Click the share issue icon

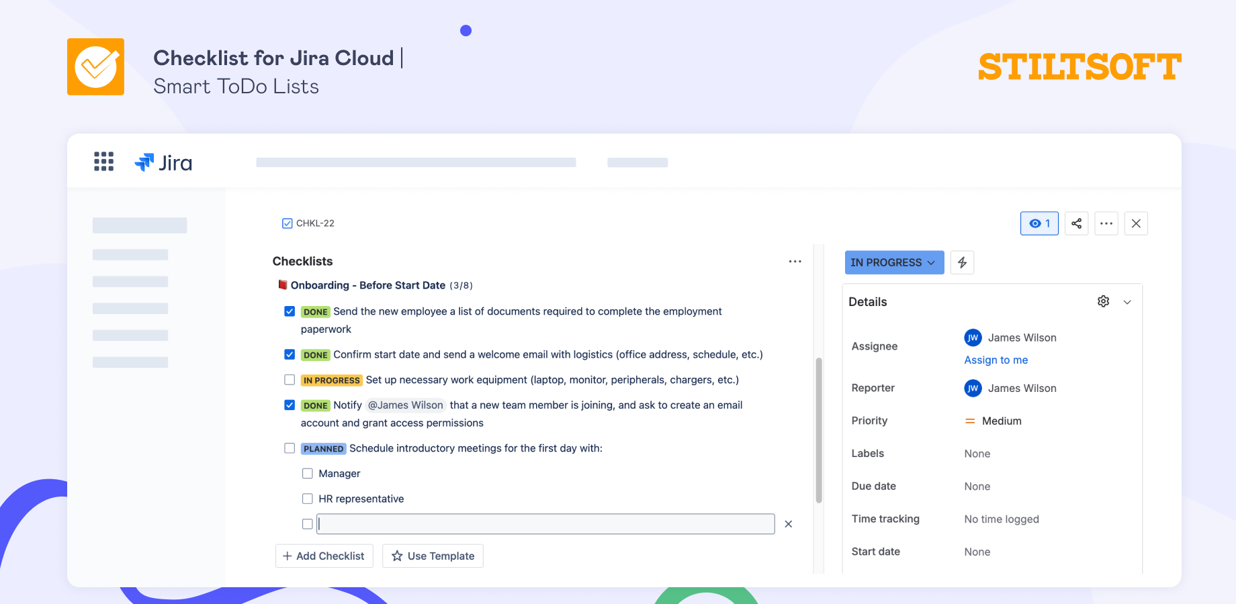[1076, 223]
